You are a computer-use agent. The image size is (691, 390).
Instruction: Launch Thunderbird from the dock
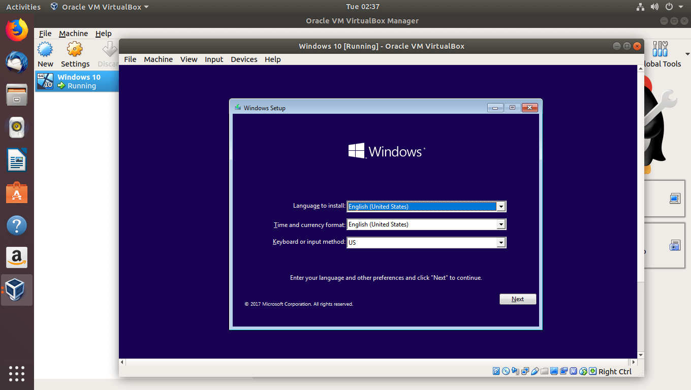17,62
